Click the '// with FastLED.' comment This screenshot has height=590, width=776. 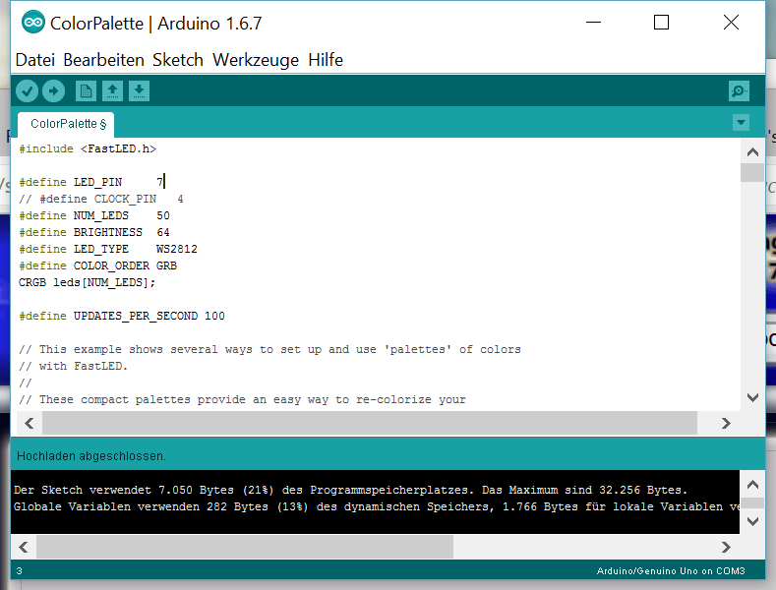(73, 366)
